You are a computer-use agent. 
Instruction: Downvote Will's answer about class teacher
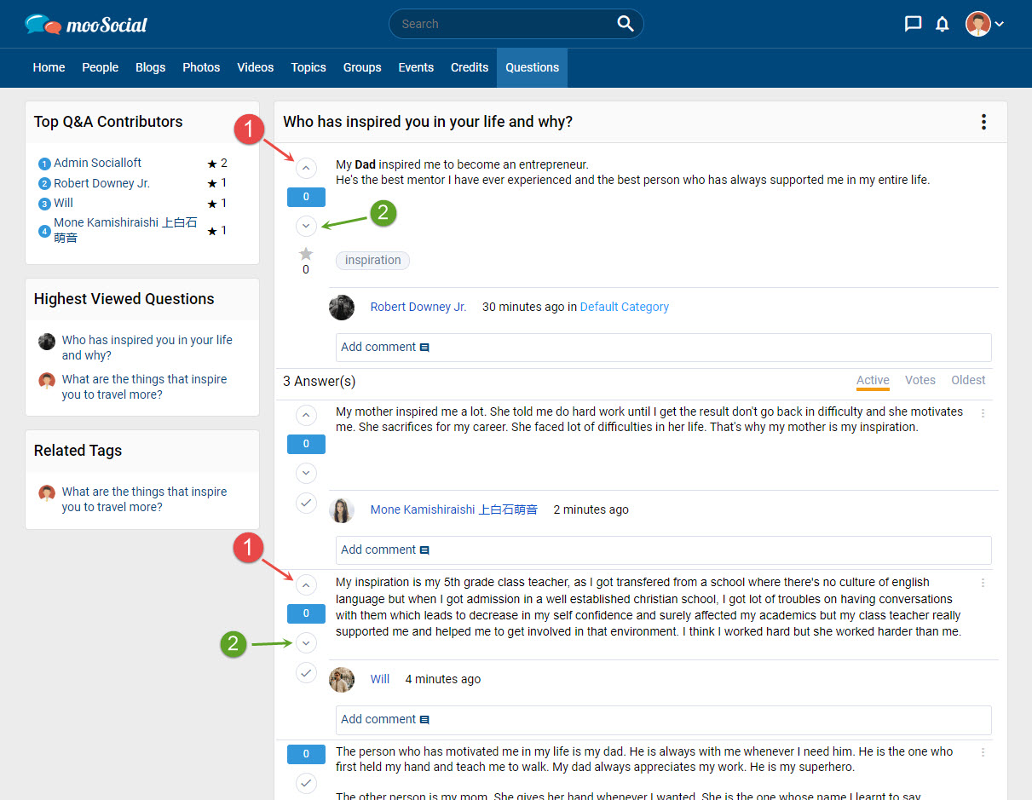click(x=306, y=642)
